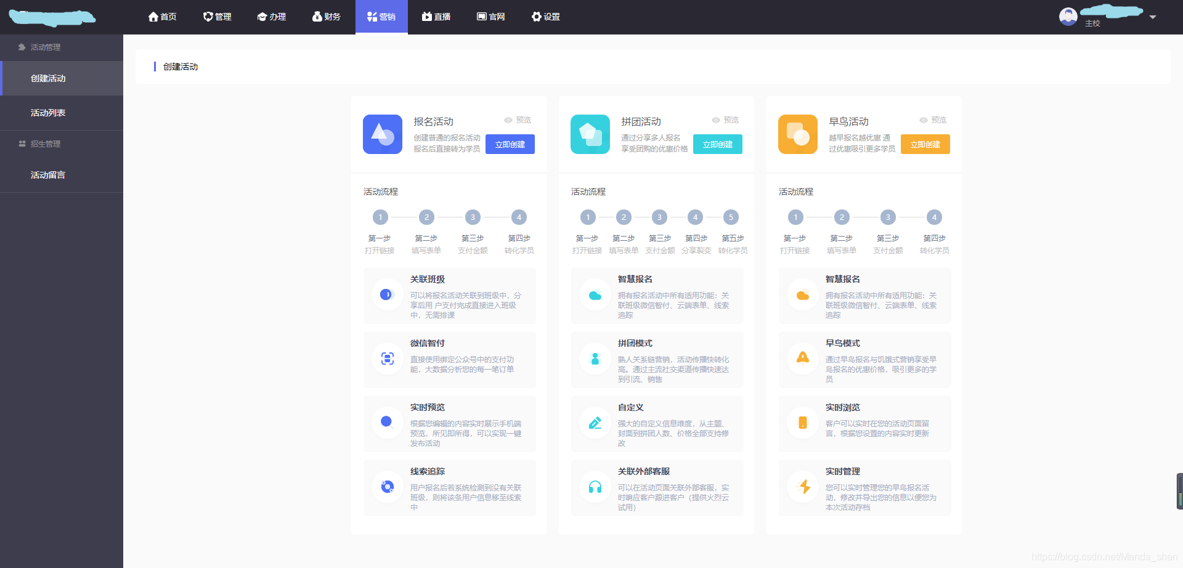This screenshot has height=568, width=1183.
Task: Open the account dropdown next to 主校
Action: point(1153,17)
